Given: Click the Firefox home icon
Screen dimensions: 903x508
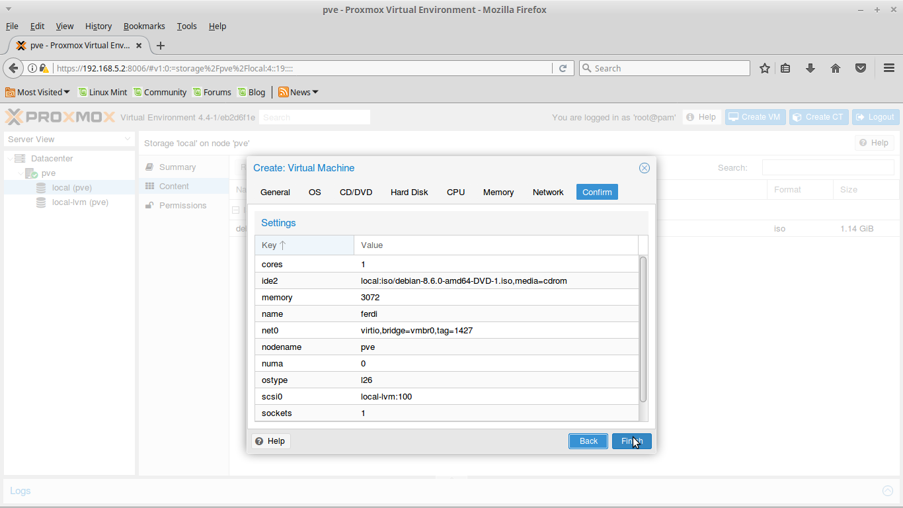Looking at the screenshot, I should click(x=836, y=68).
